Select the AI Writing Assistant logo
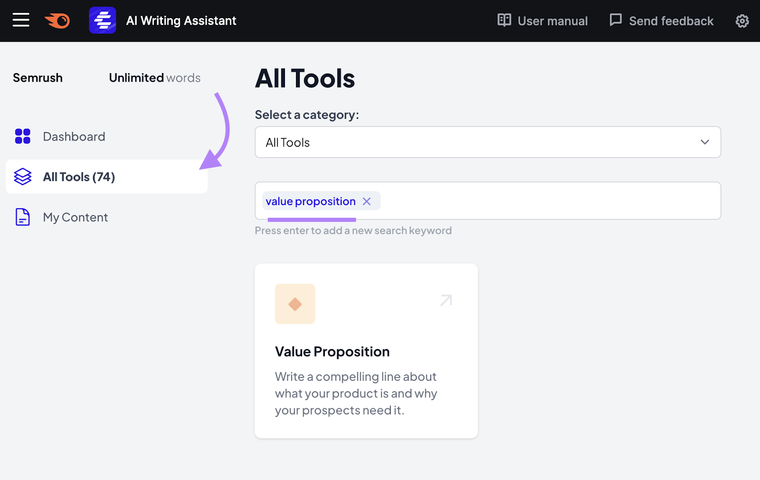Viewport: 760px width, 480px height. coord(103,20)
